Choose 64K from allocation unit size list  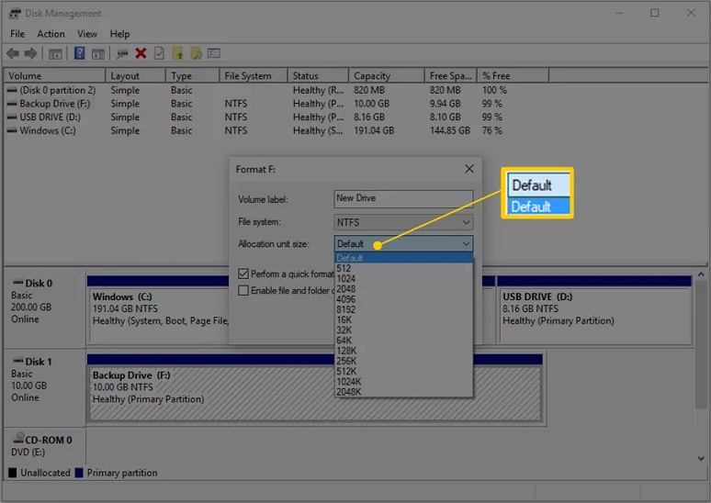[403, 341]
